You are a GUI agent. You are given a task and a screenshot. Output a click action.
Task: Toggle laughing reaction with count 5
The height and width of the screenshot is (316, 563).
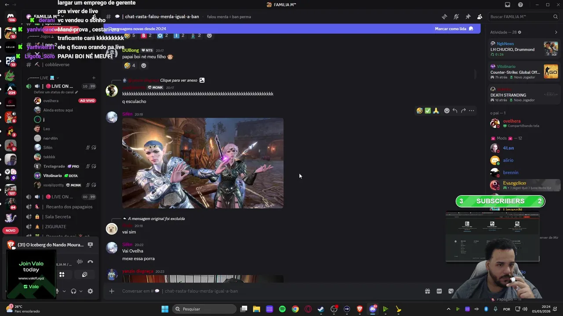[x=130, y=36]
